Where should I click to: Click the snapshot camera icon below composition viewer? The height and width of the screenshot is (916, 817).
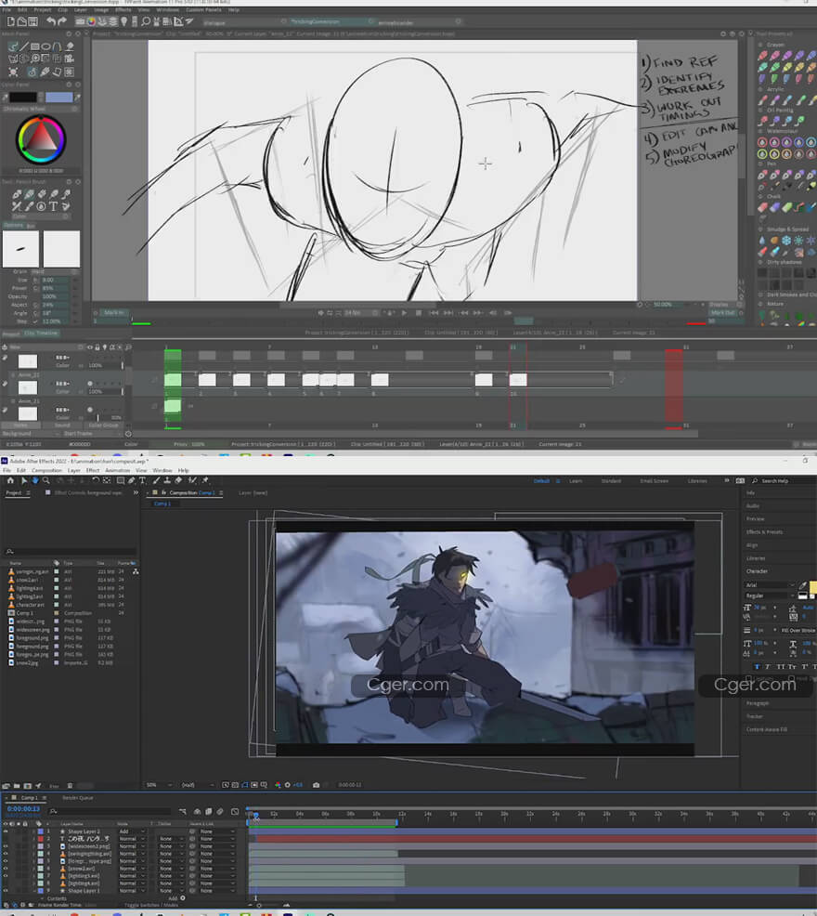(x=316, y=785)
